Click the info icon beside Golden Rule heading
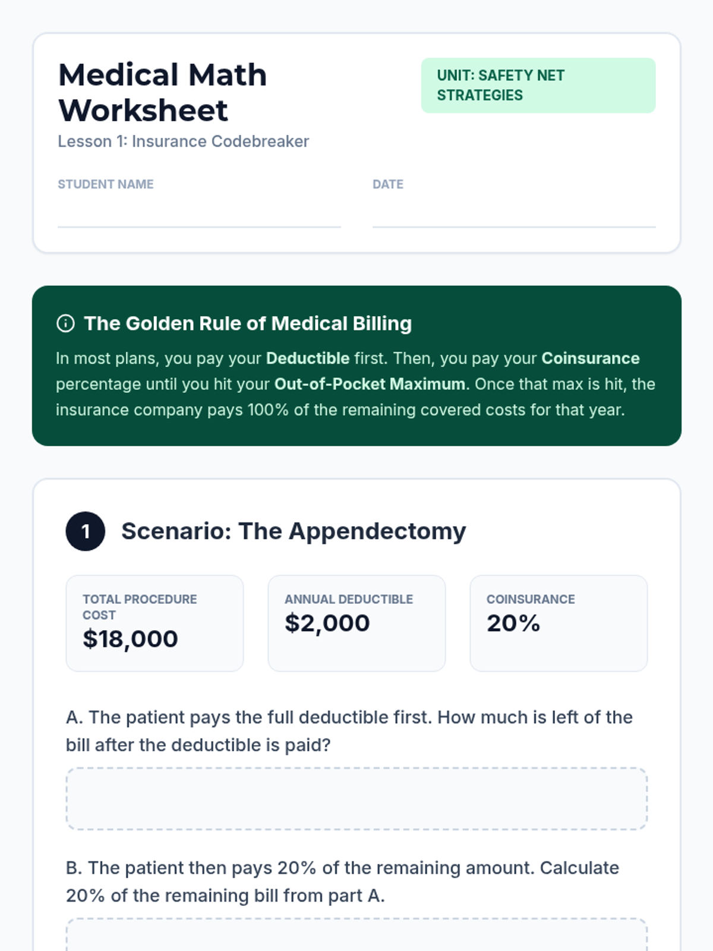The image size is (713, 951). [x=65, y=323]
